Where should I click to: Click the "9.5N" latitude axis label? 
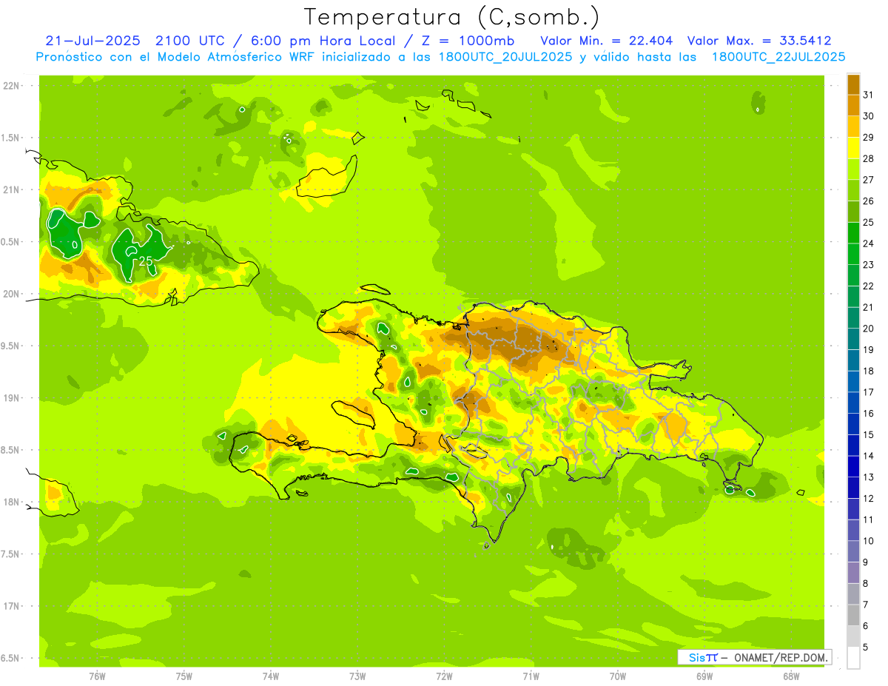click(11, 346)
